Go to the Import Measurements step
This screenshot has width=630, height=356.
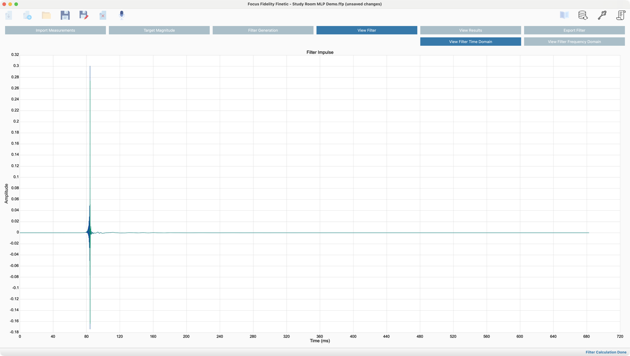56,30
